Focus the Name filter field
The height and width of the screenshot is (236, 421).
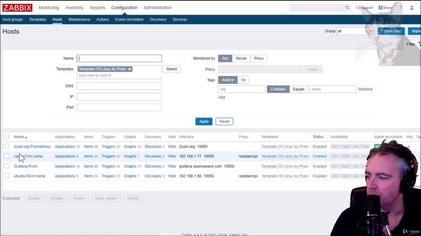pyautogui.click(x=119, y=58)
